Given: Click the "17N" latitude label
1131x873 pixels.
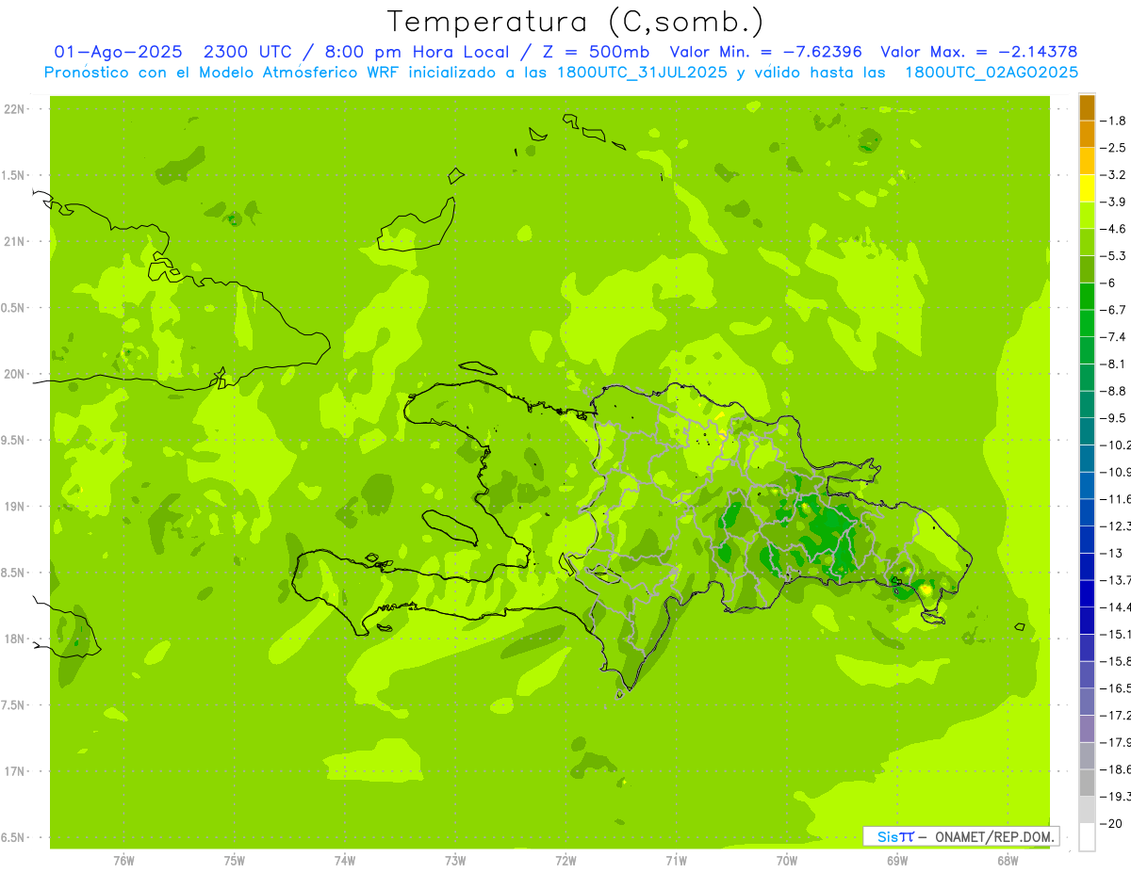Looking at the screenshot, I should tap(13, 772).
